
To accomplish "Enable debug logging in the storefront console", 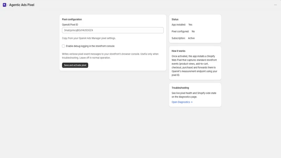I will pos(63,46).
